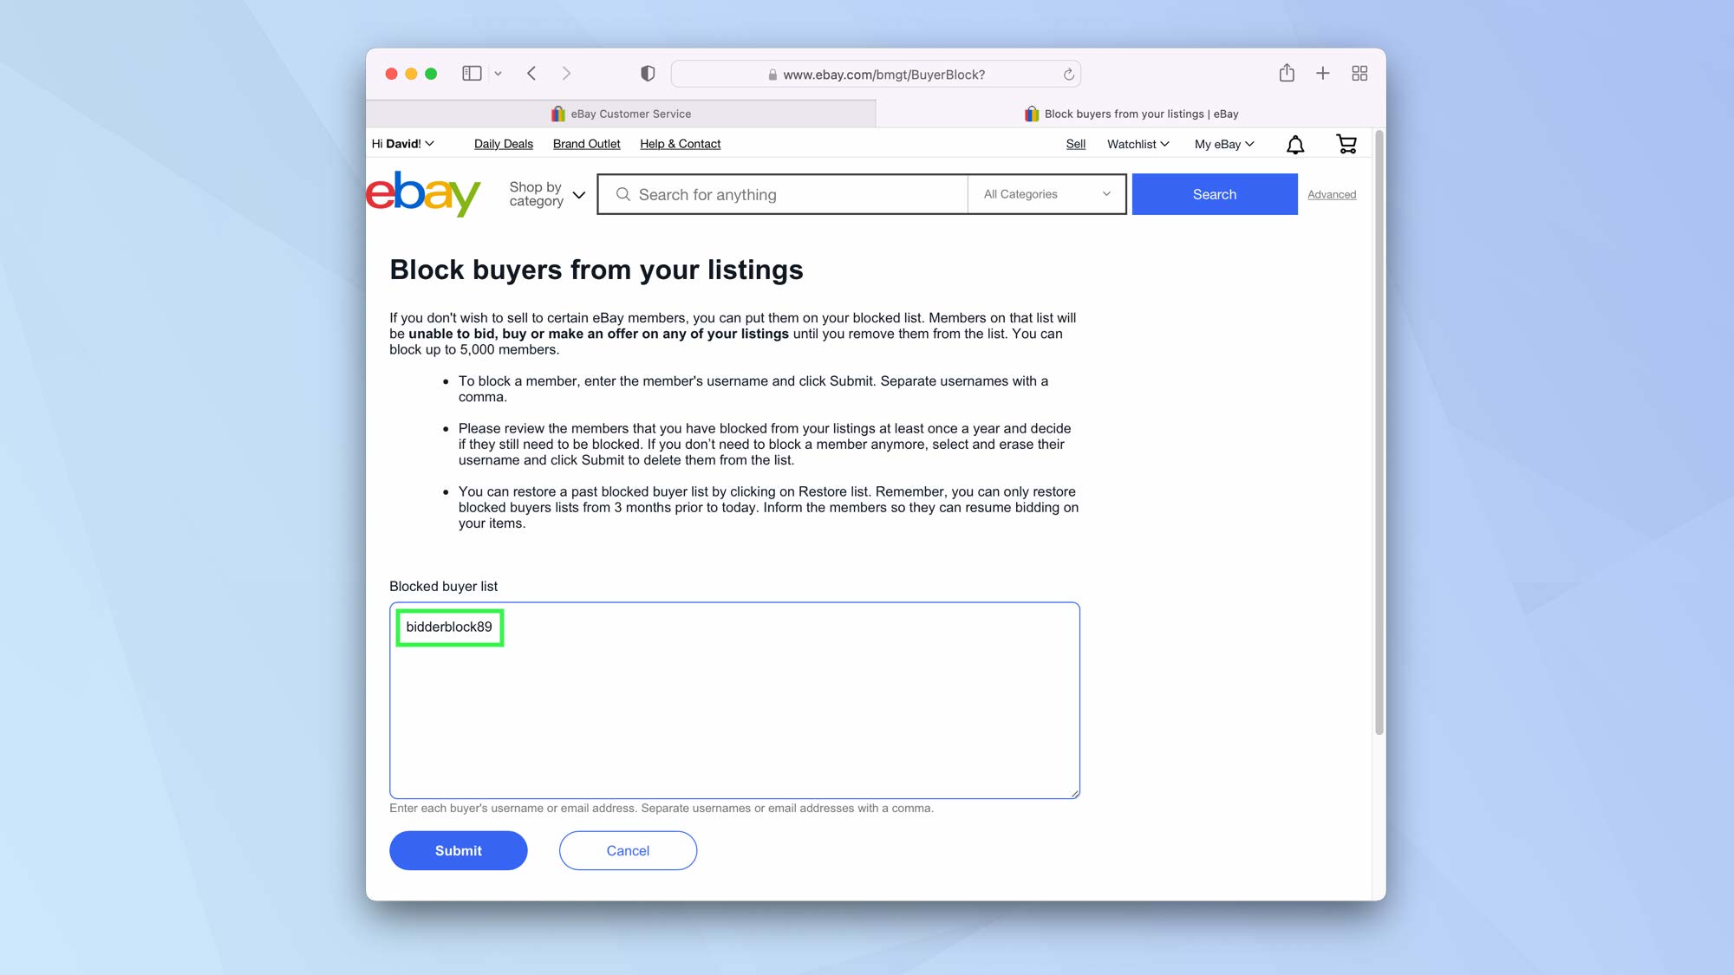Open the notifications bell icon
The width and height of the screenshot is (1734, 975).
point(1294,144)
